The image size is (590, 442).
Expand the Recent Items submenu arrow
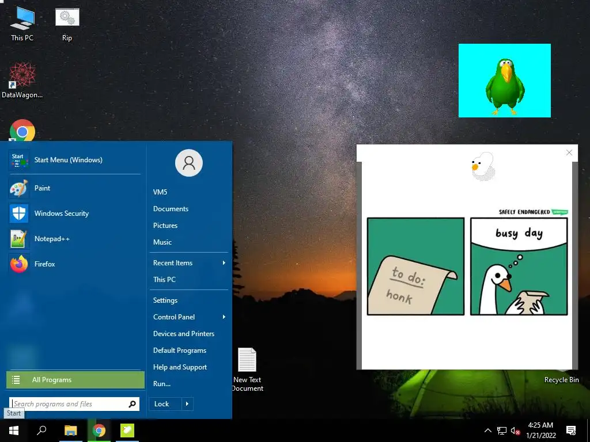pos(224,262)
